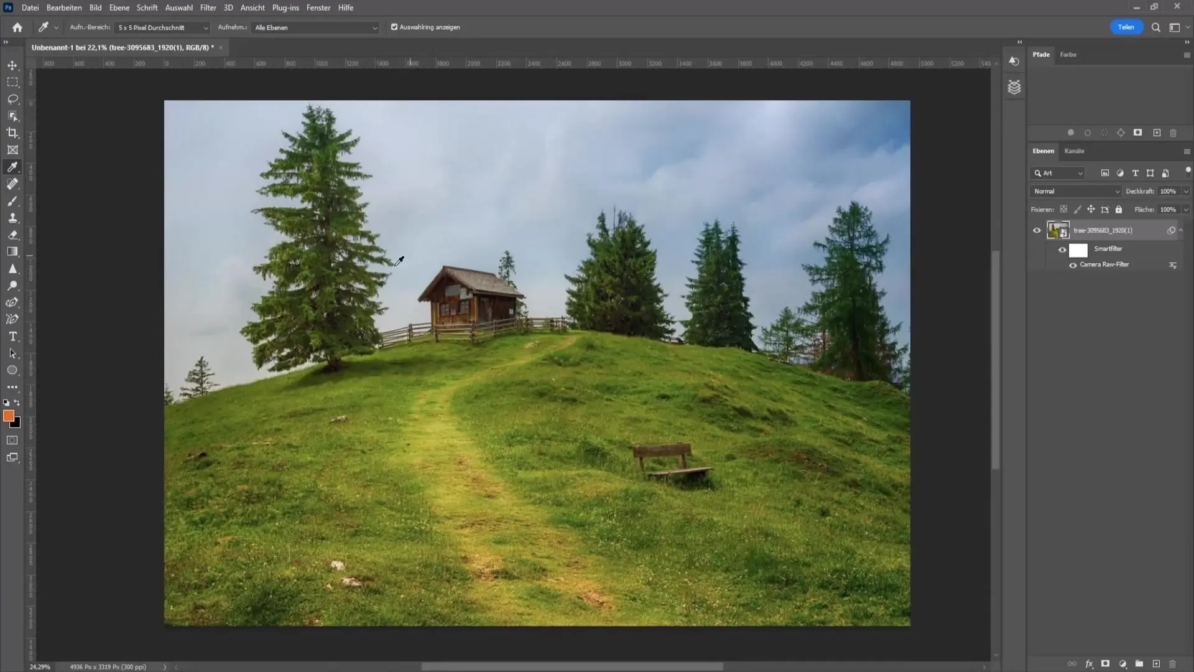
Task: Open layer fx styles menu
Action: point(1089,664)
